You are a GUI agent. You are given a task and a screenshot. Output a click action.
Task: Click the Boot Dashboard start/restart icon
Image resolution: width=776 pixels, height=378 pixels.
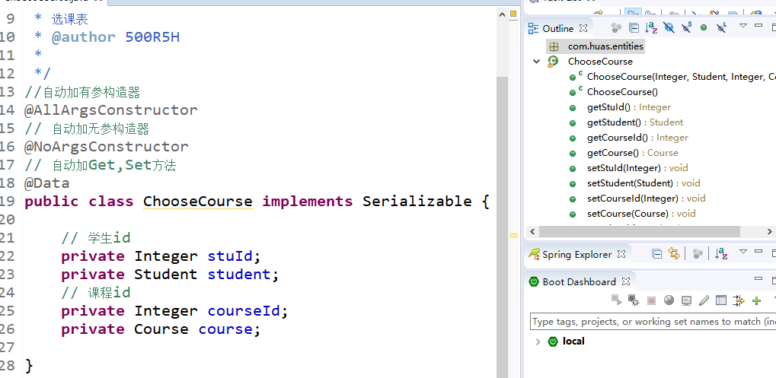(616, 300)
